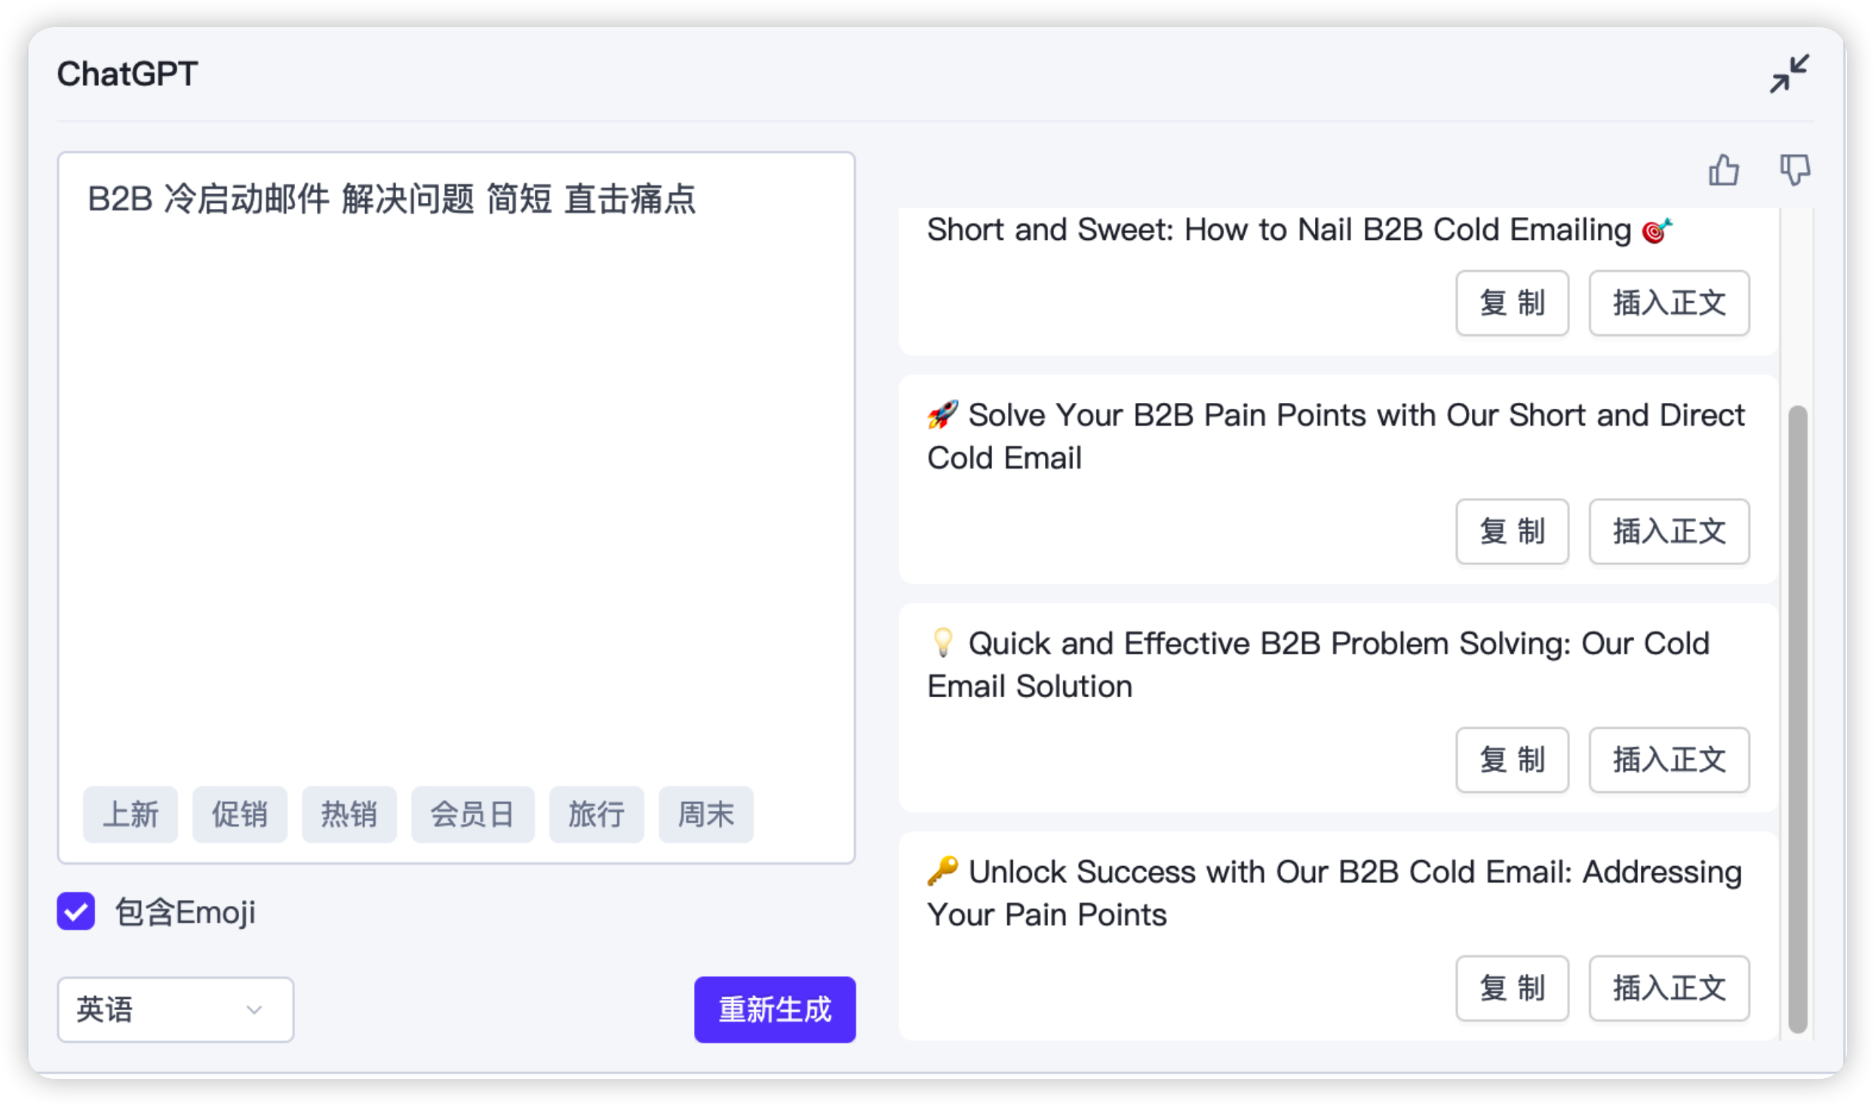Select the 热销 keyword tag

349,814
